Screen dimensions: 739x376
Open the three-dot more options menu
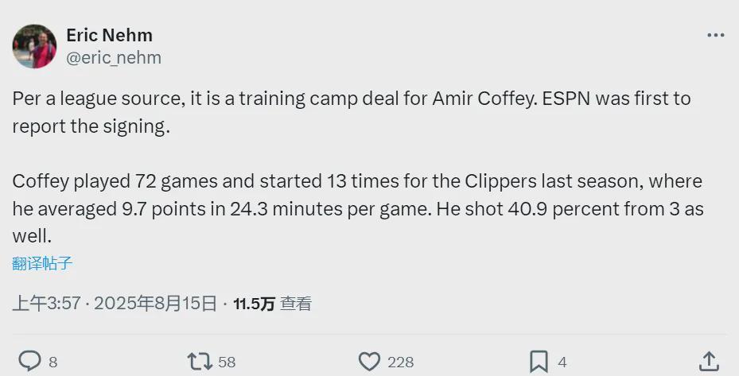(x=715, y=36)
